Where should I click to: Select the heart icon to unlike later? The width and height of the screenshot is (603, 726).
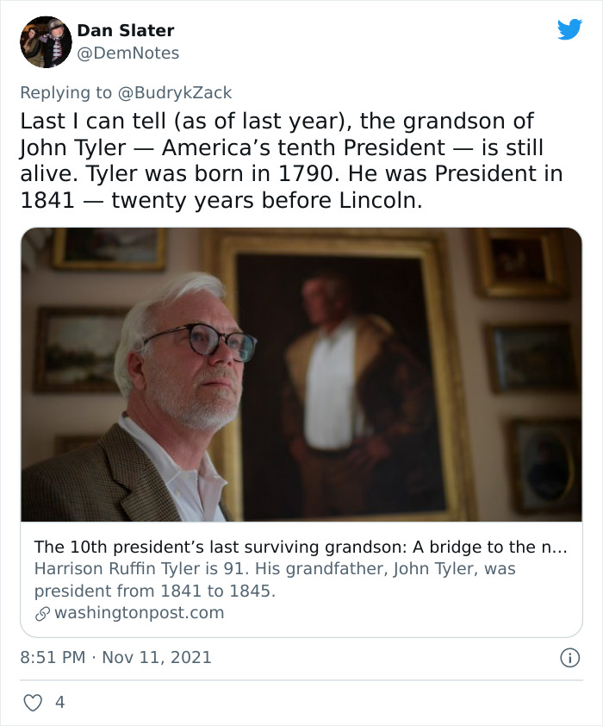(x=32, y=702)
